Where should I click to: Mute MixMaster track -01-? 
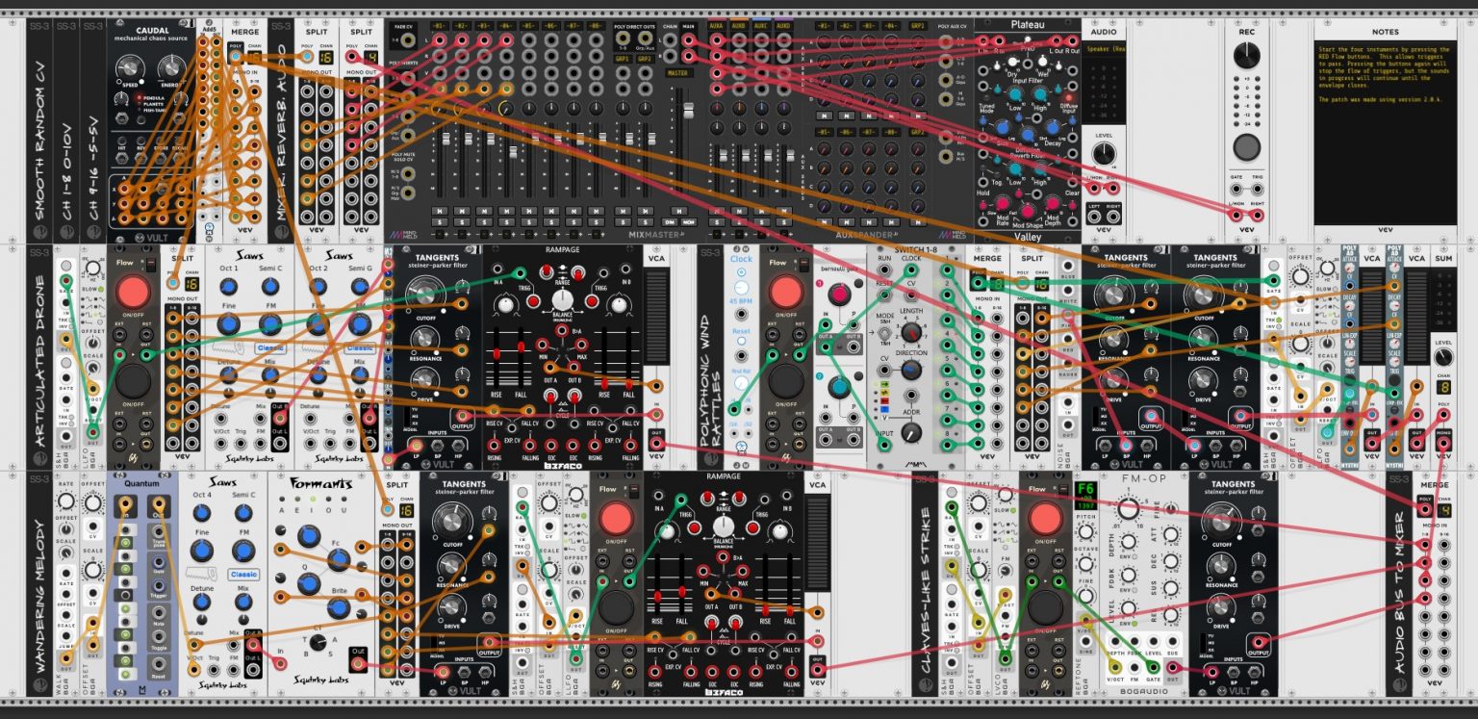(439, 211)
